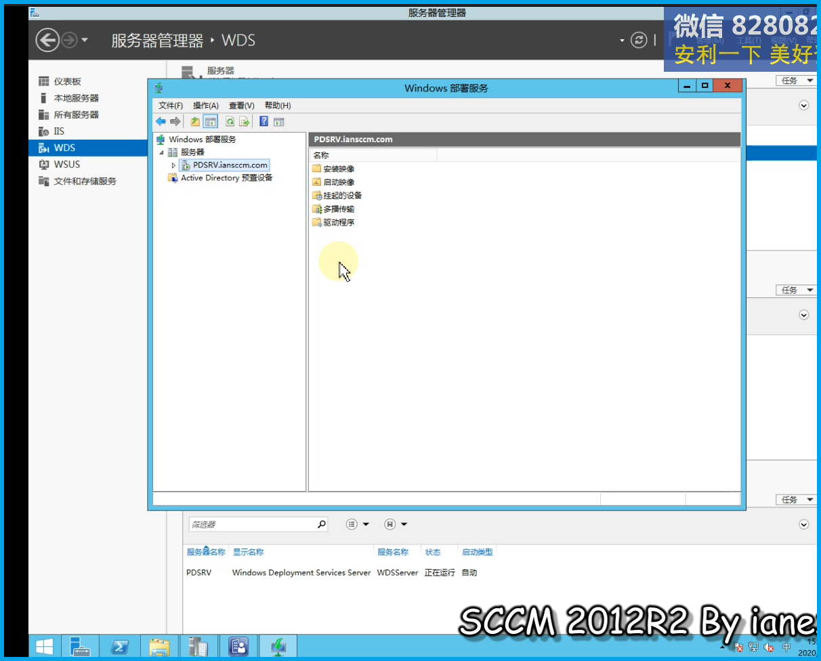The width and height of the screenshot is (821, 661).
Task: Click the volume icon in system tray
Action: (770, 647)
